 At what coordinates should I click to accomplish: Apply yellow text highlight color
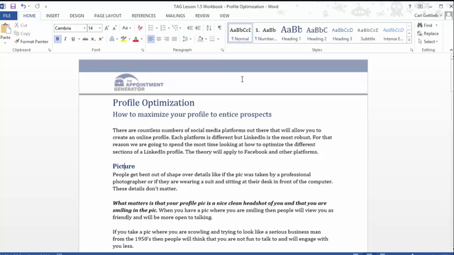[123, 39]
